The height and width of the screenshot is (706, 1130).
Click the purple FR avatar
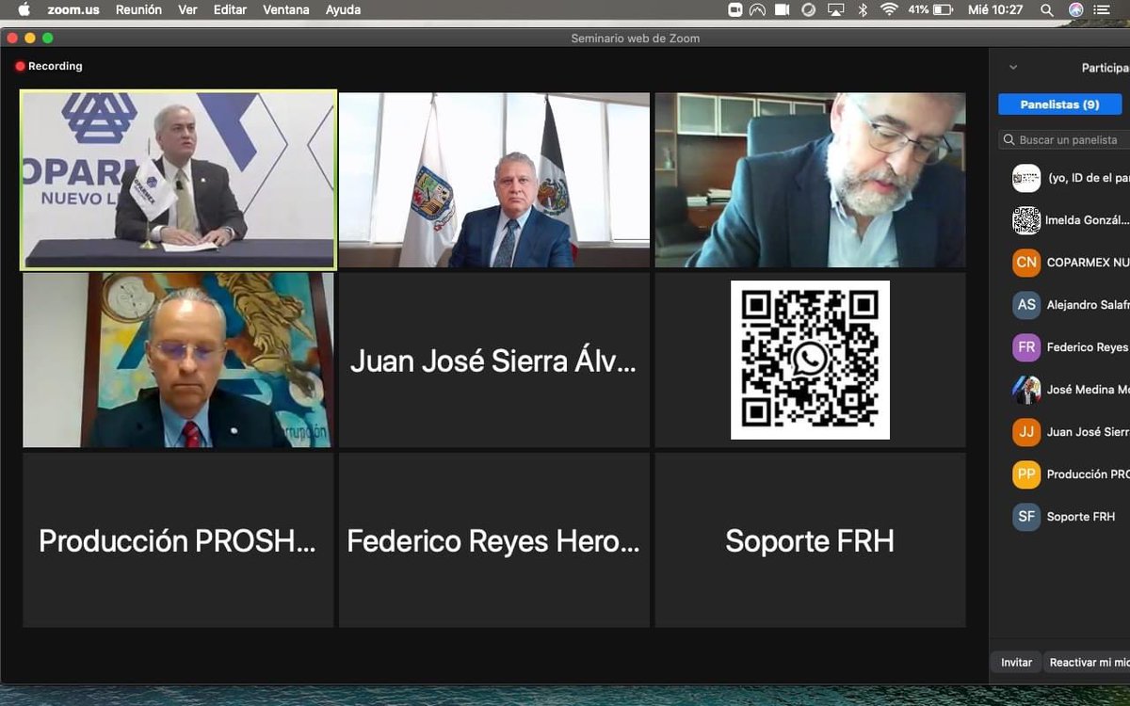(x=1026, y=347)
